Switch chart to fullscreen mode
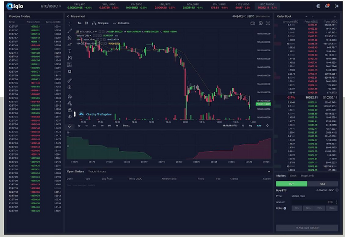The image size is (345, 237). coord(268,23)
